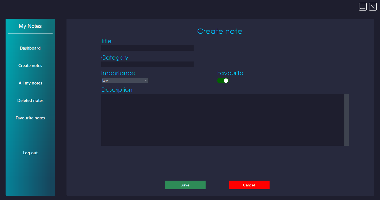380x200 pixels.
Task: Click the Importance field label
Action: click(x=118, y=73)
